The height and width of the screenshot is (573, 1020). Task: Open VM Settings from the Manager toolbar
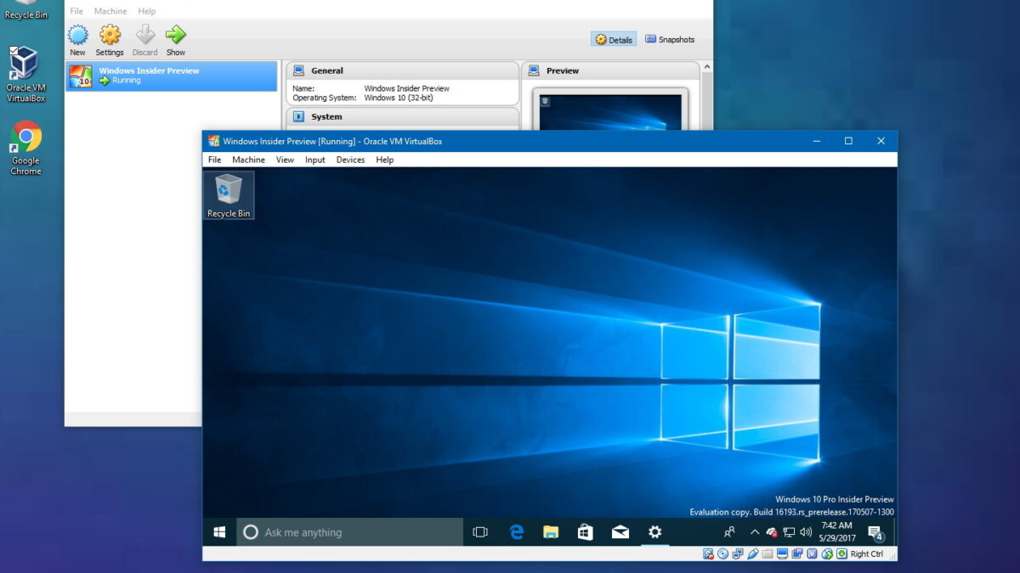(110, 36)
